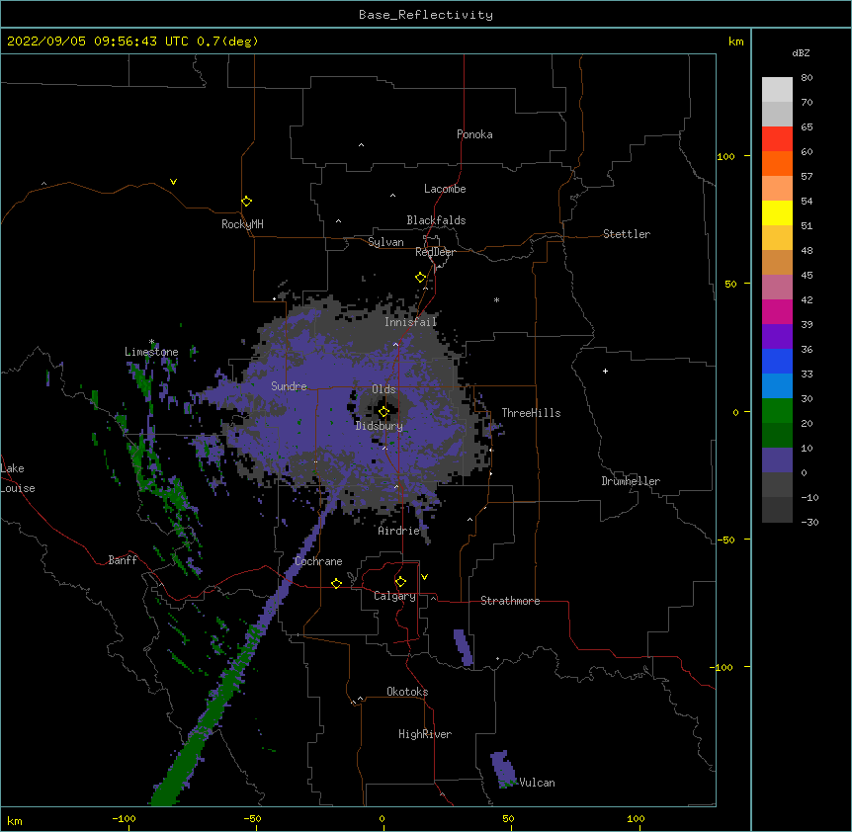Click the Vulcan town label
Viewport: 852px width, 832px height.
pos(537,783)
